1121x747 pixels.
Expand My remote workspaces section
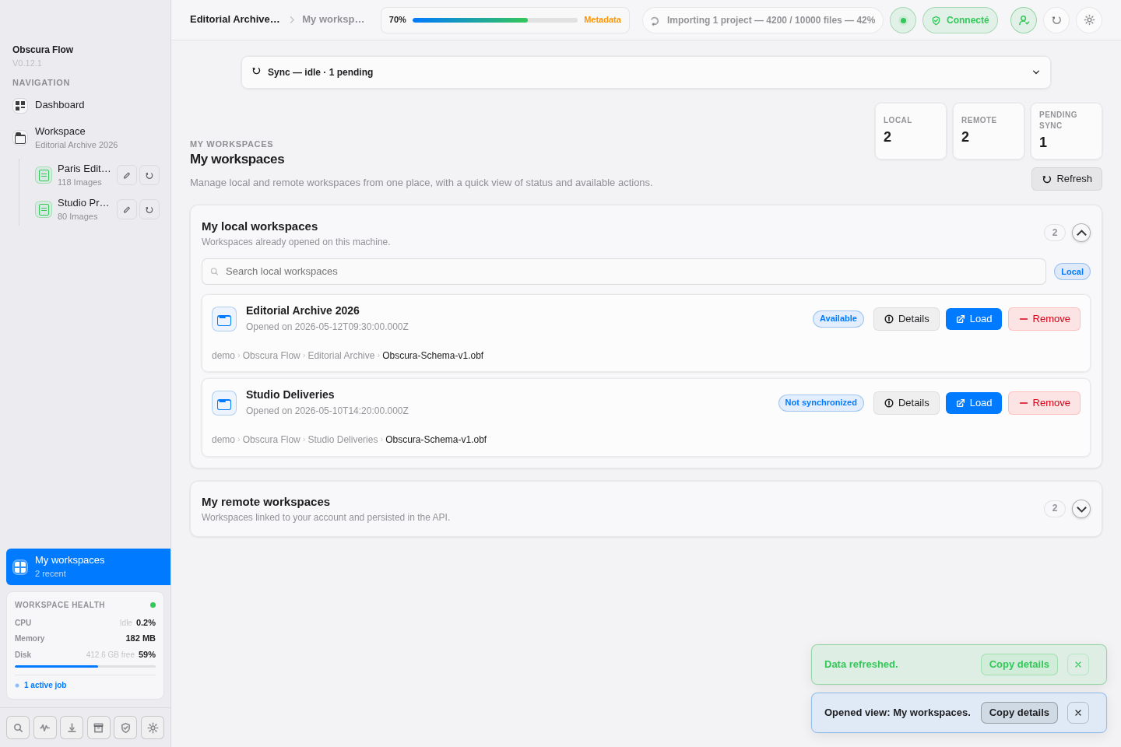click(1081, 509)
